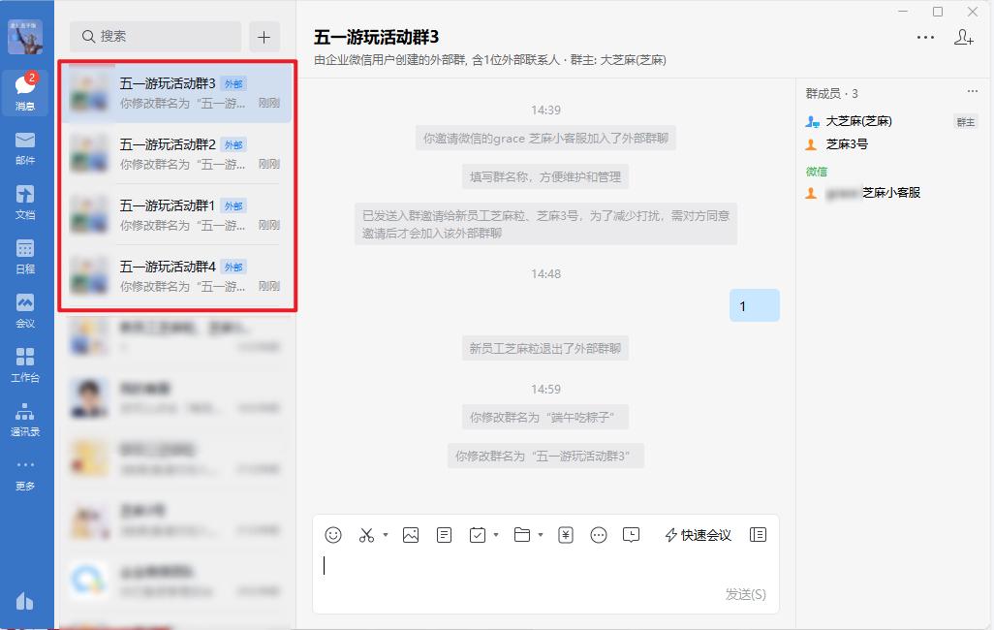This screenshot has height=630, width=994.
Task: Open 文档 Docs from the sidebar
Action: pos(25,201)
